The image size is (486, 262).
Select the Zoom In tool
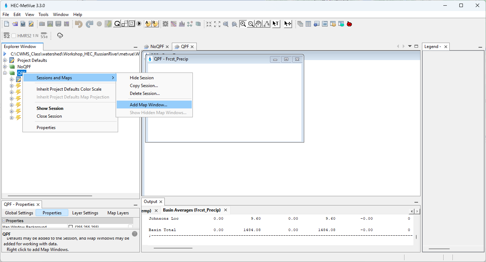point(243,24)
